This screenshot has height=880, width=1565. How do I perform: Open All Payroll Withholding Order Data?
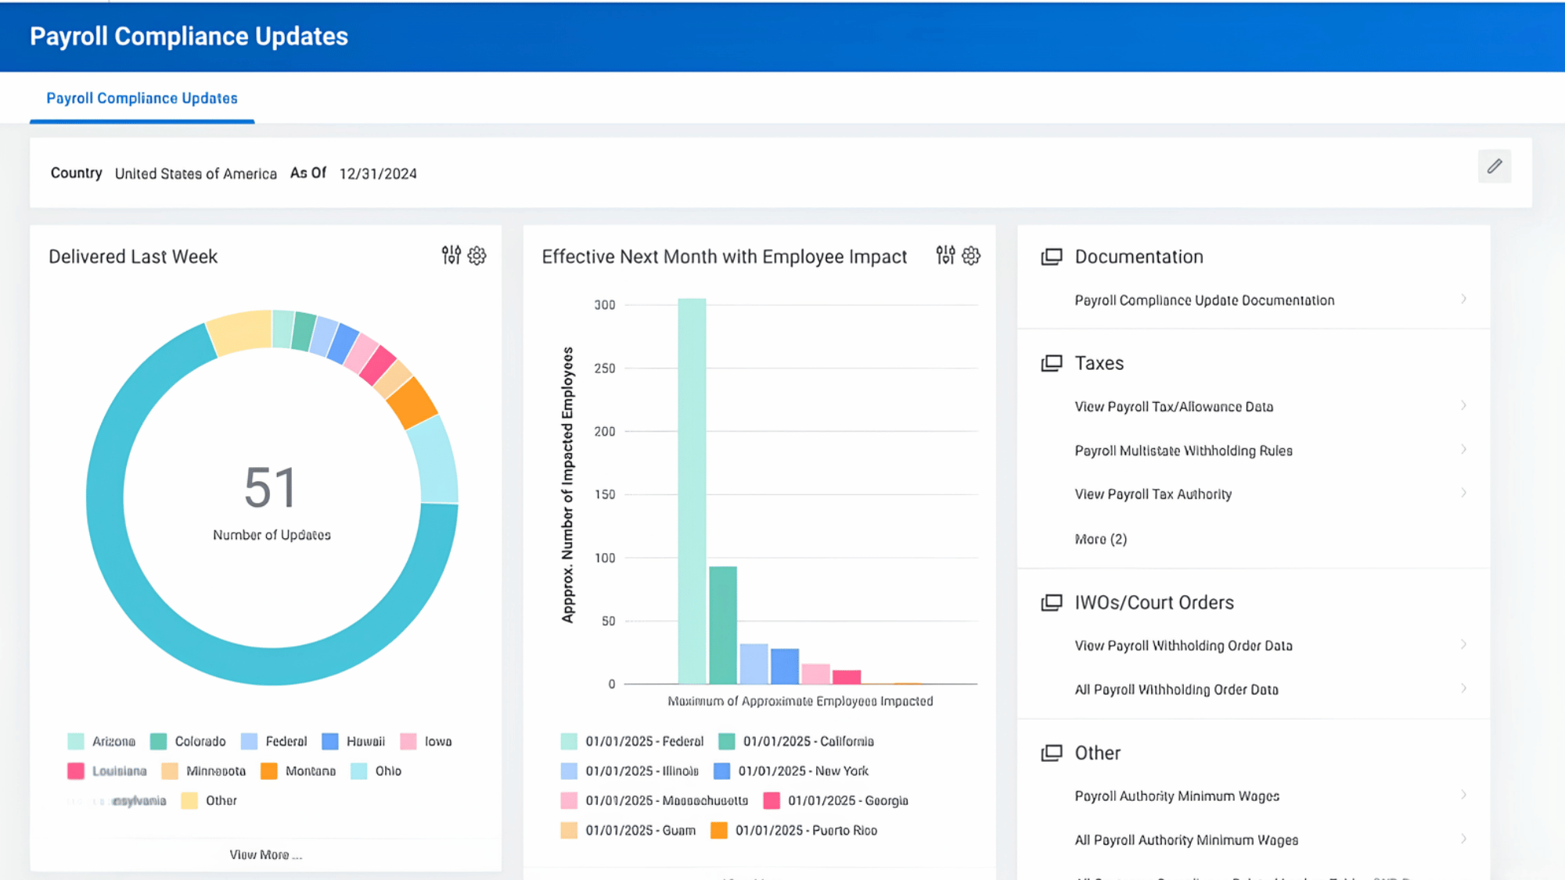(x=1176, y=689)
